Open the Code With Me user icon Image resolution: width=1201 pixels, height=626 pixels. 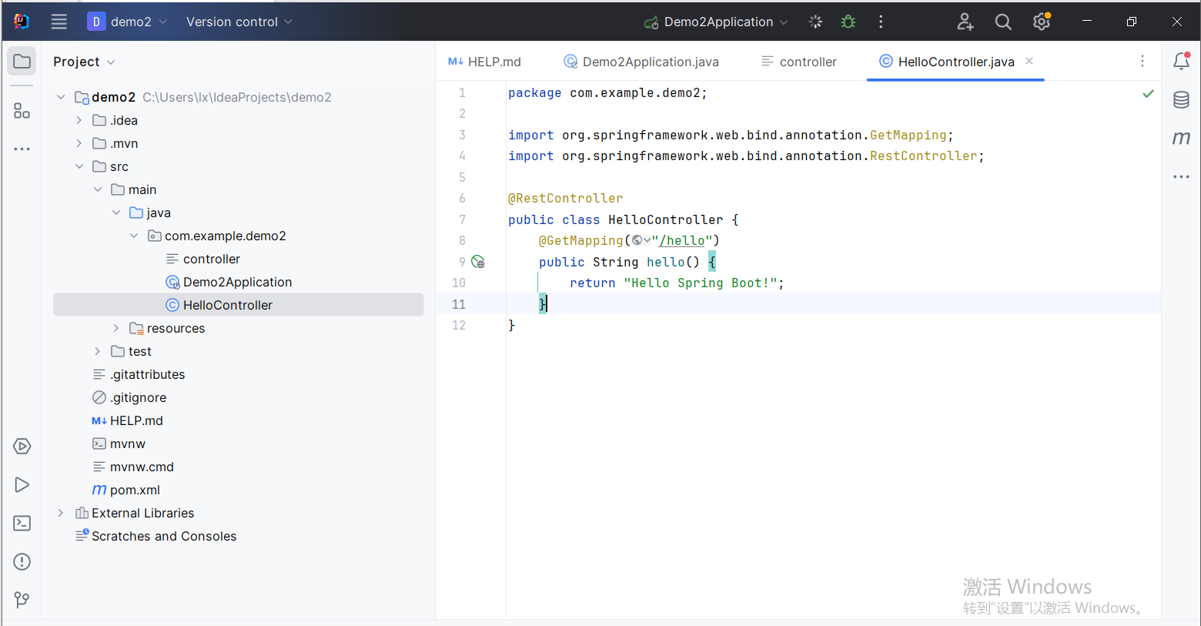pyautogui.click(x=965, y=22)
